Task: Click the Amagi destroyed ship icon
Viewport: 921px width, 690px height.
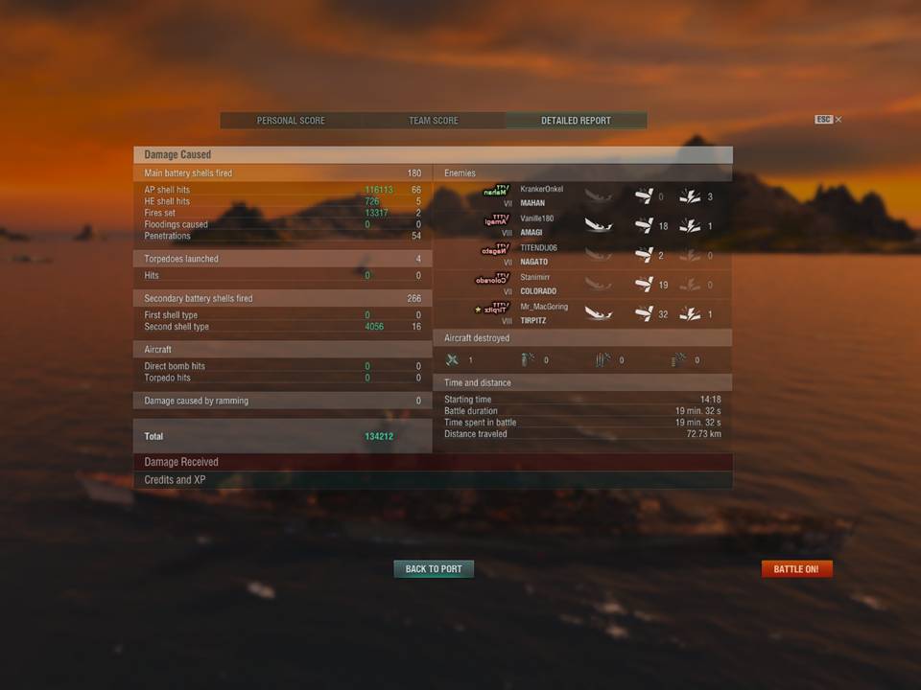Action: pos(599,225)
